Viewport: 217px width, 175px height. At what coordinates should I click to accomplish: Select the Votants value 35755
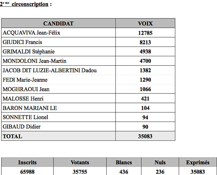coord(80,171)
